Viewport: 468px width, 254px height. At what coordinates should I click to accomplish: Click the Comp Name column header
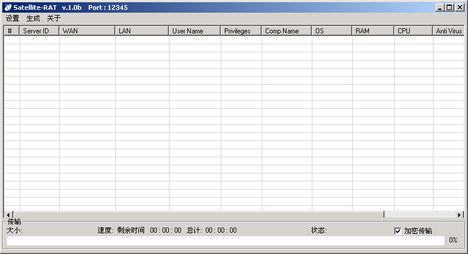[x=286, y=31]
